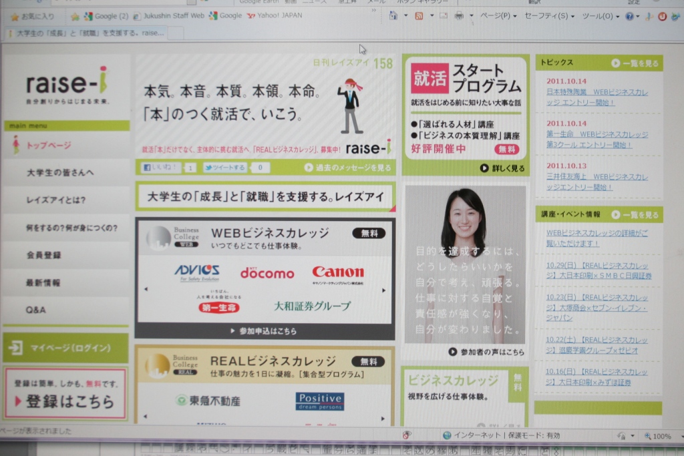This screenshot has width=684, height=456.
Task: Open 10.23(日) 大塚商会×セブン-イレブン event link
Action: (596, 307)
